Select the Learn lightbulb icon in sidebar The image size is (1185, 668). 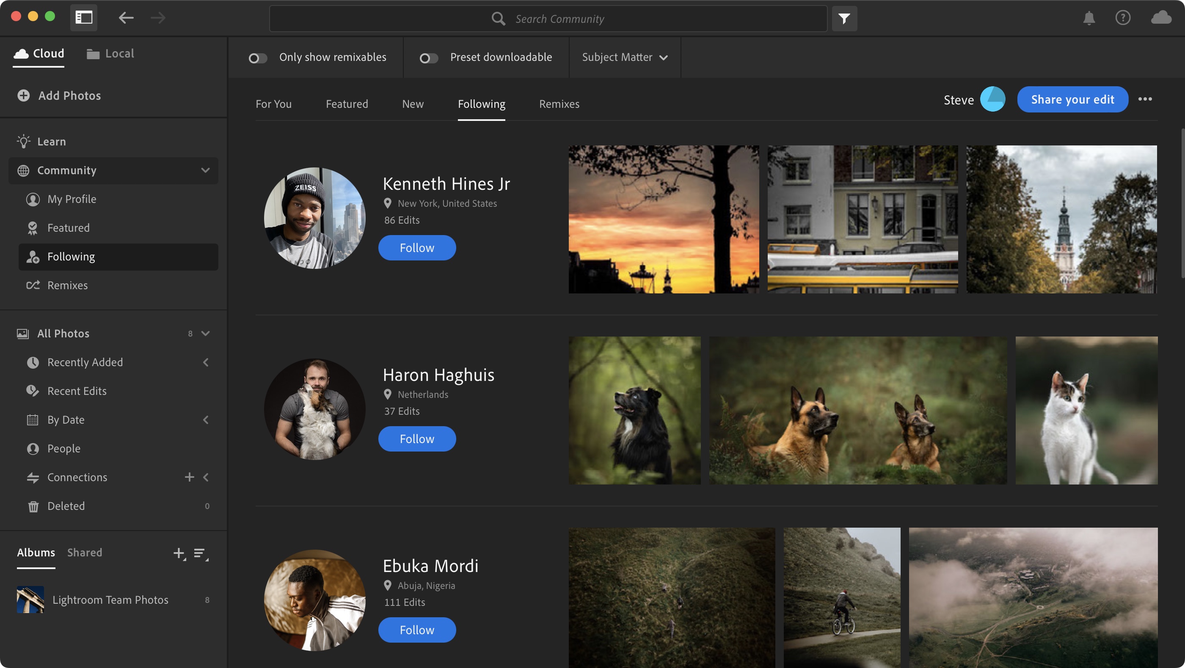pyautogui.click(x=24, y=142)
